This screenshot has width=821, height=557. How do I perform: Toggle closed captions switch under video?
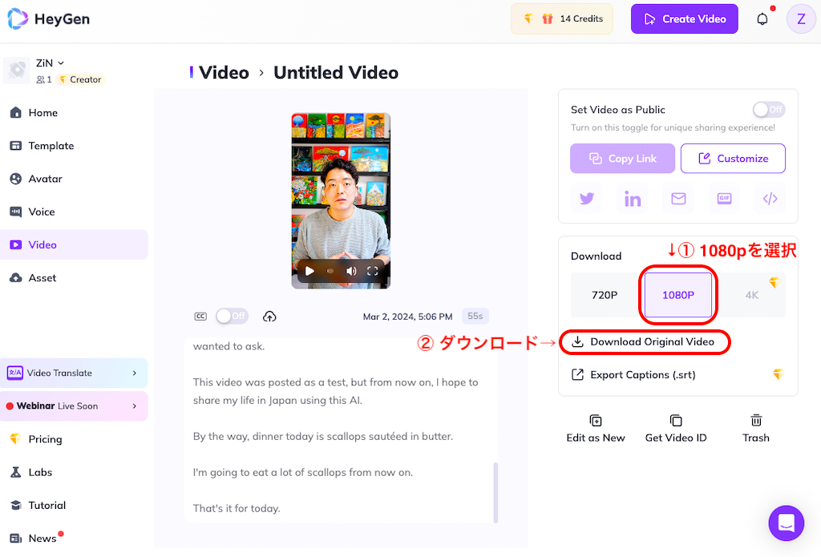(232, 317)
